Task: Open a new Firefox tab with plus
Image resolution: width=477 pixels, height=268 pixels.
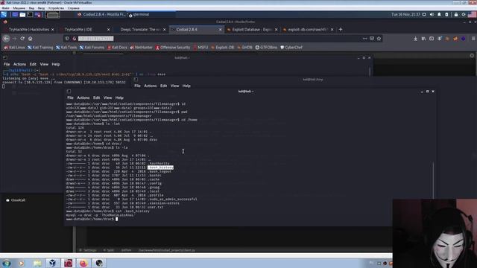Action: (x=341, y=30)
